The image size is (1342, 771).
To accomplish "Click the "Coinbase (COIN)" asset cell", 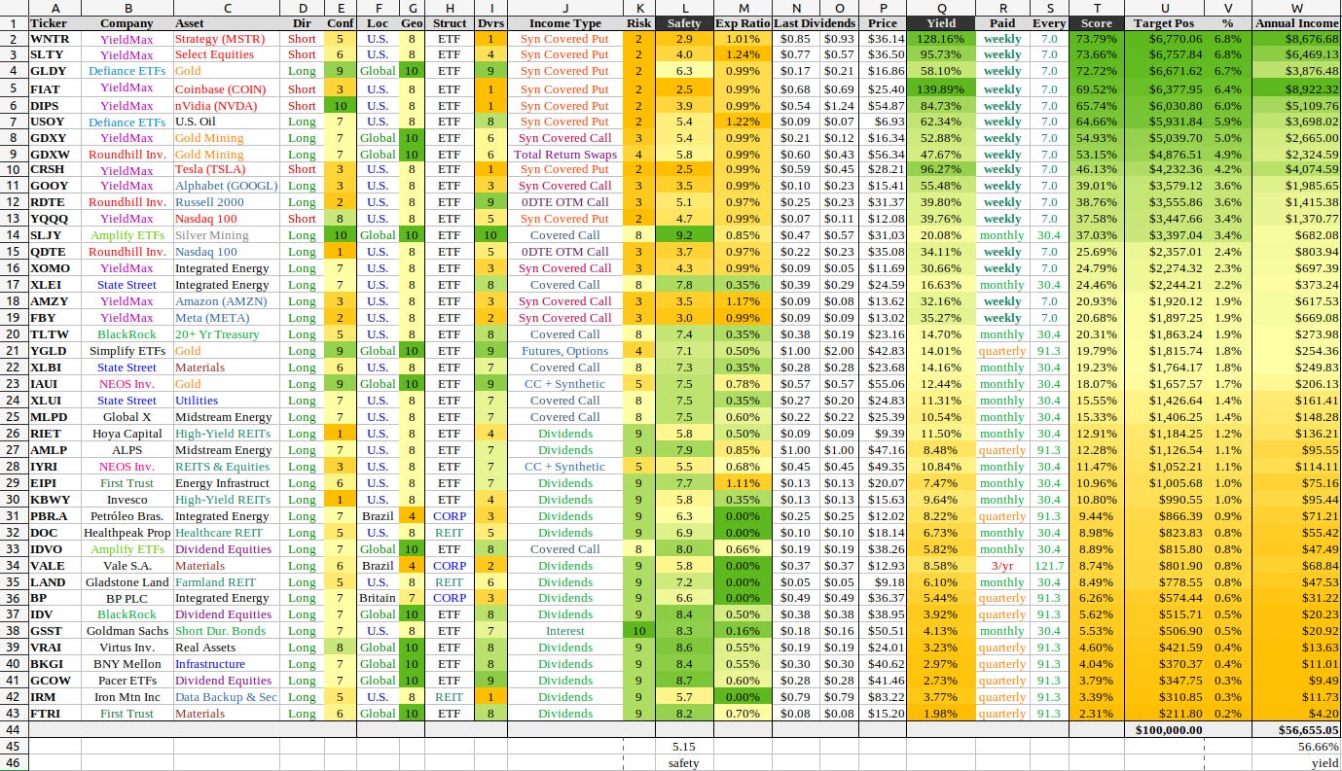I will pos(228,88).
